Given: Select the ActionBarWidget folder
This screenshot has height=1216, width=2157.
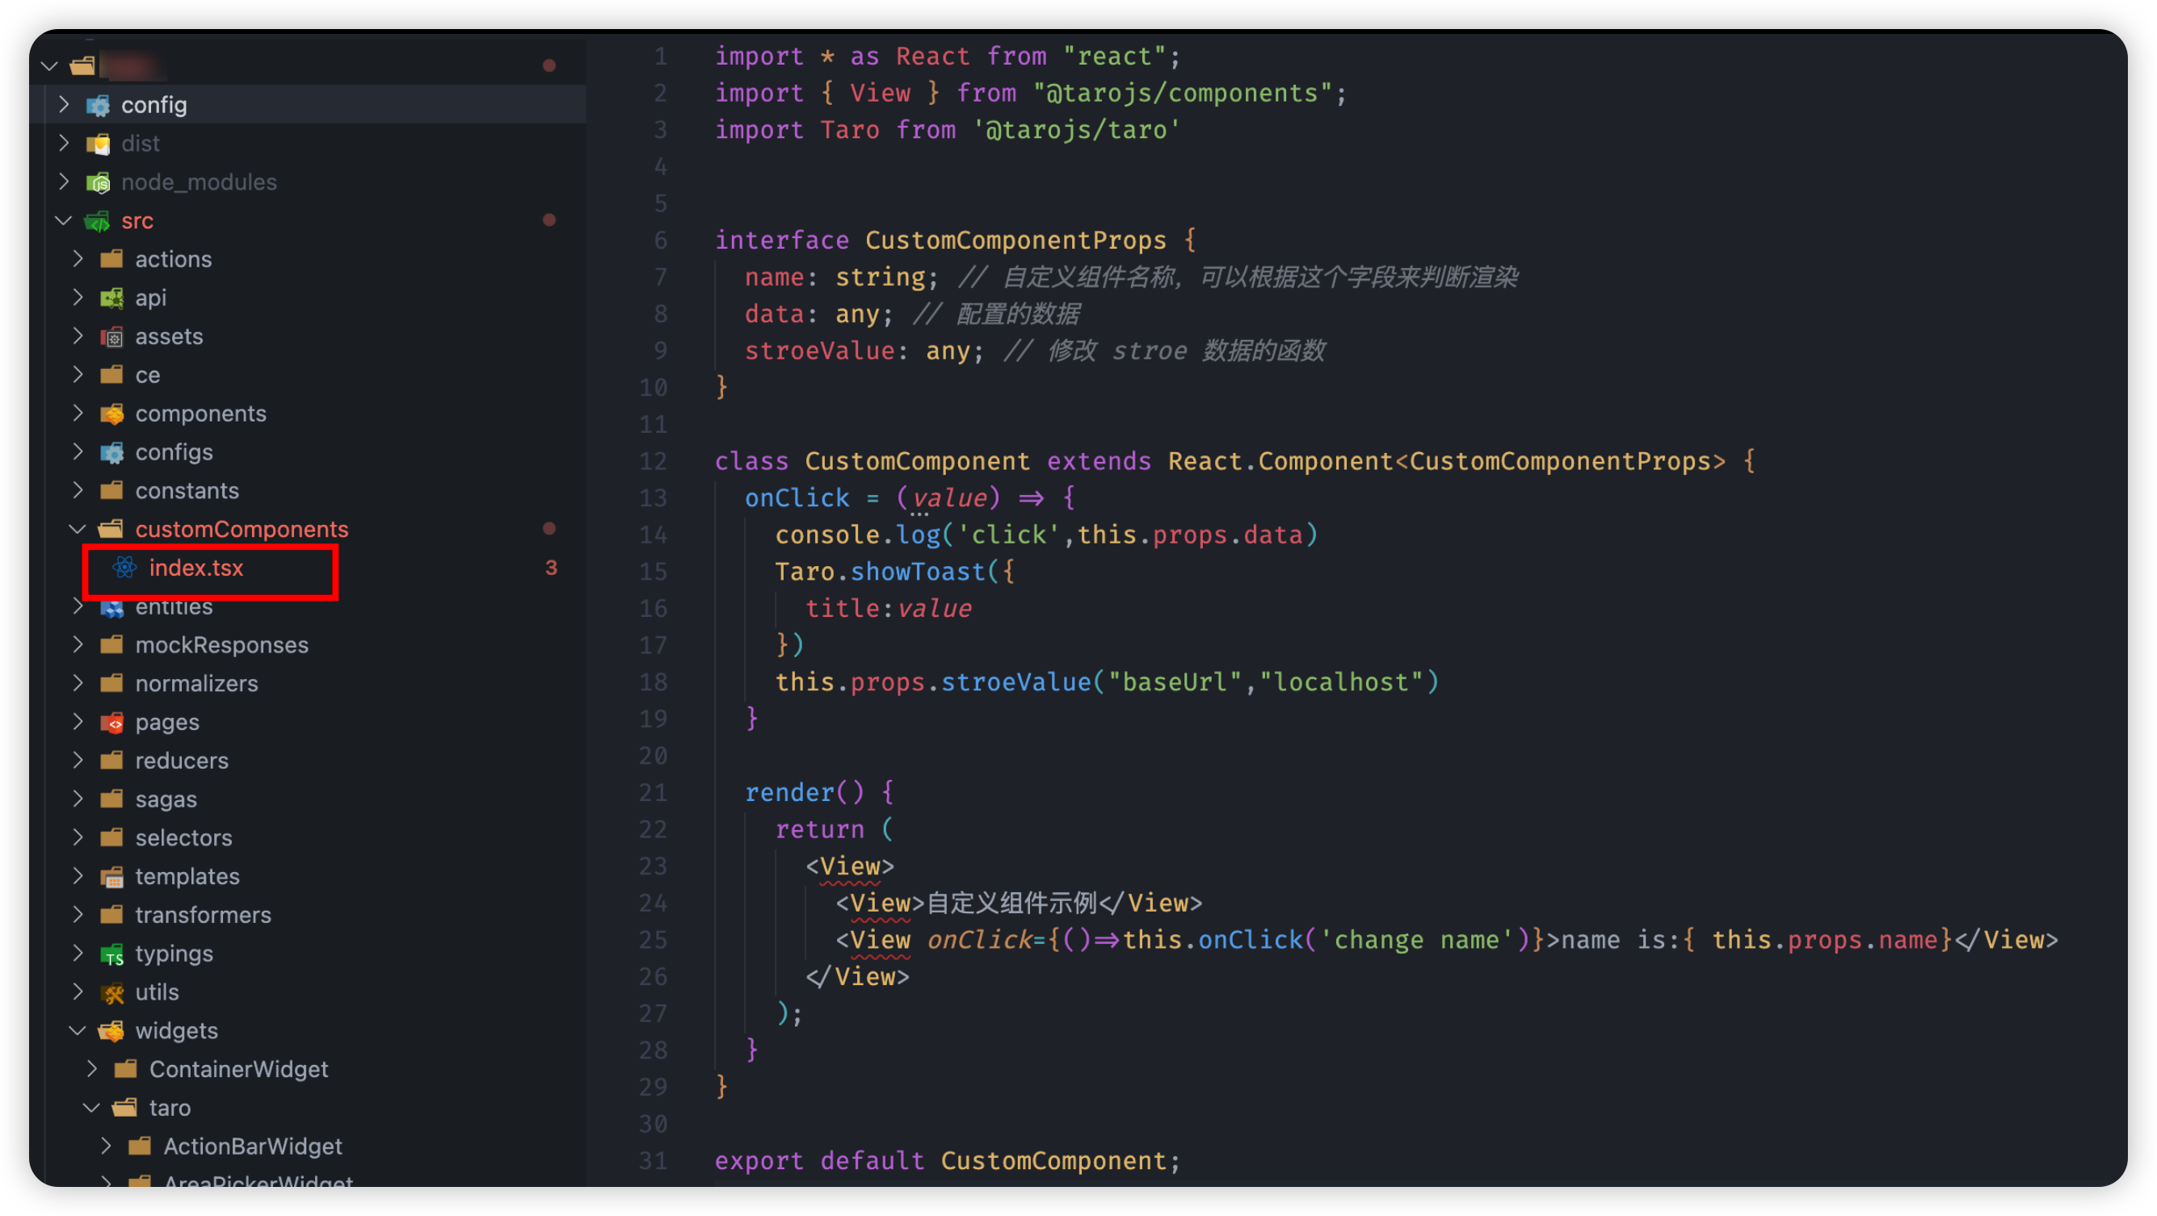Looking at the screenshot, I should coord(252,1147).
